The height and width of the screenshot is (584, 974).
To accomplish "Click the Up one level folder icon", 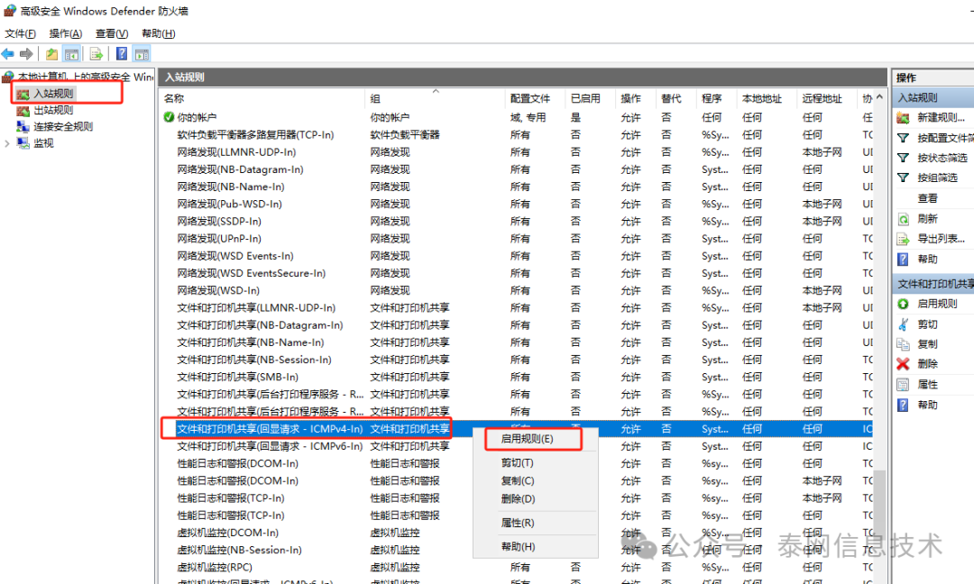I will click(x=51, y=54).
